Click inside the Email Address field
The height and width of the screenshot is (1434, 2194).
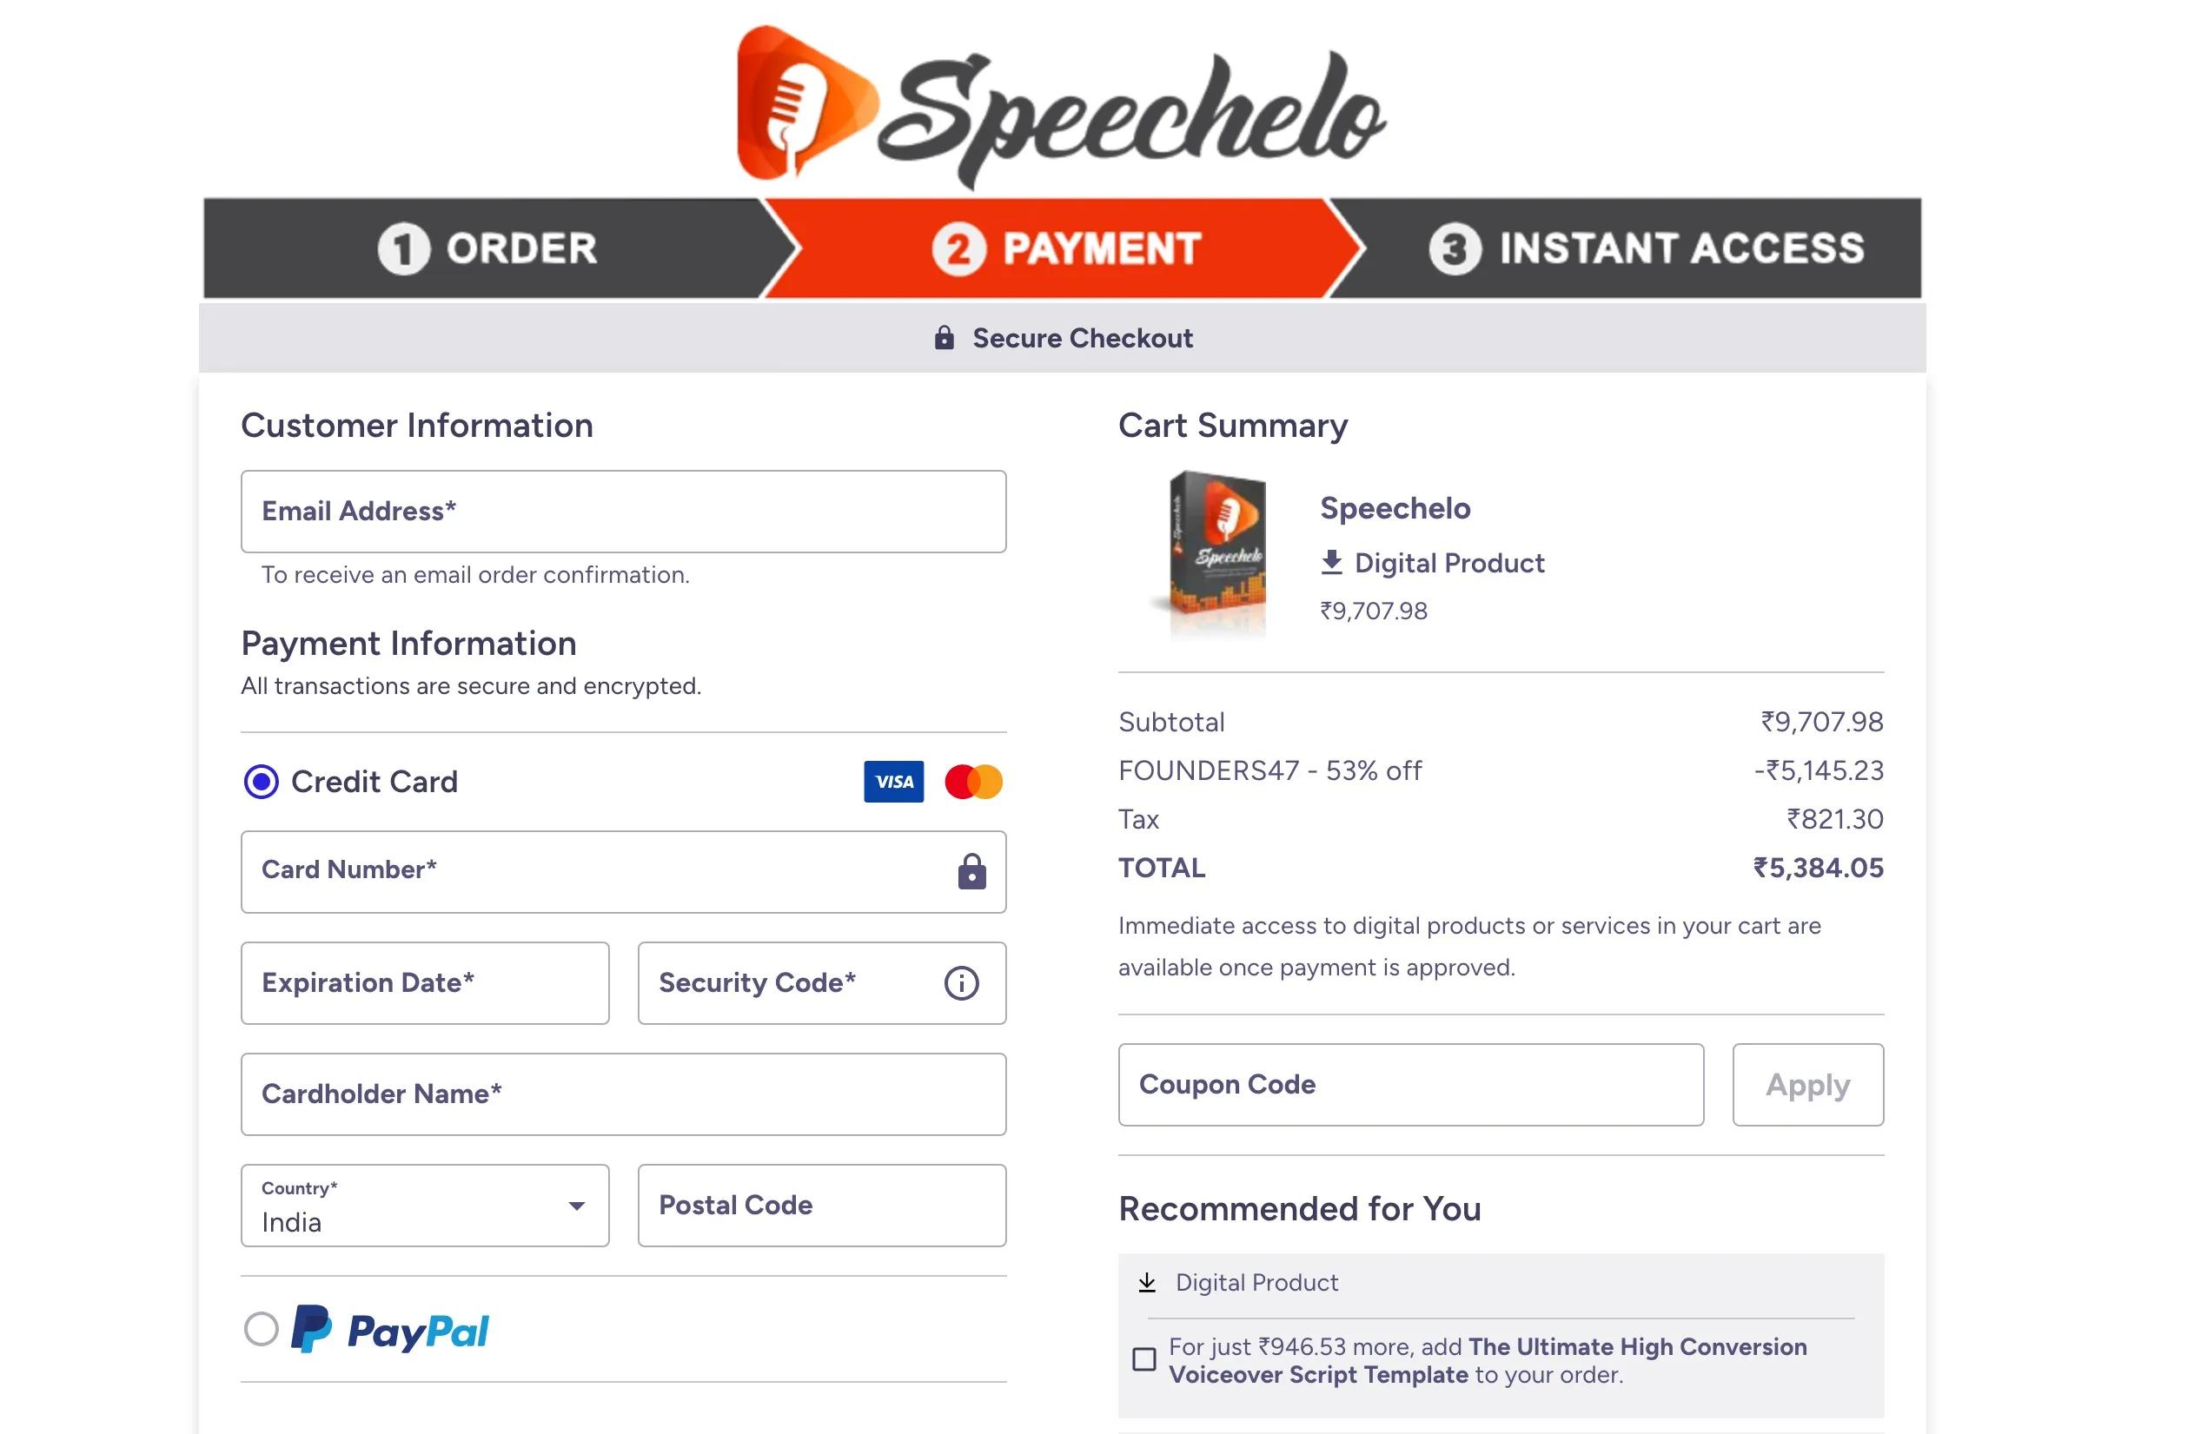pos(622,512)
